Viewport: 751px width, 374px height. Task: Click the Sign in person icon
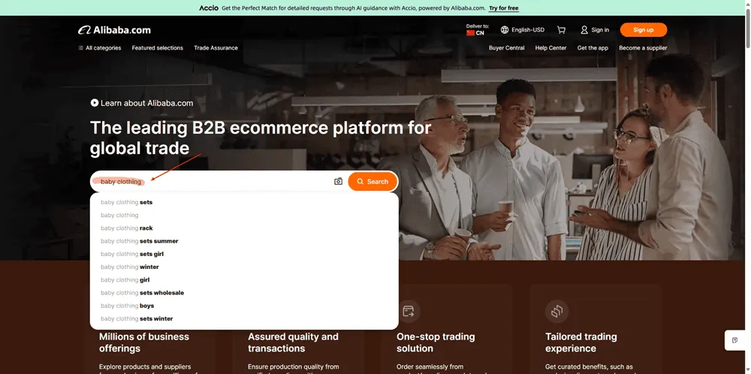(x=584, y=30)
